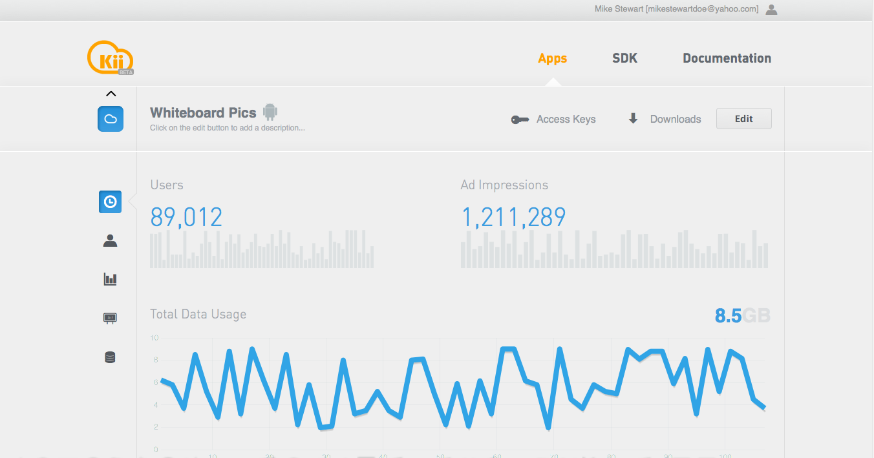Open the users sidebar icon
Screen dimensions: 874x458
(x=111, y=240)
